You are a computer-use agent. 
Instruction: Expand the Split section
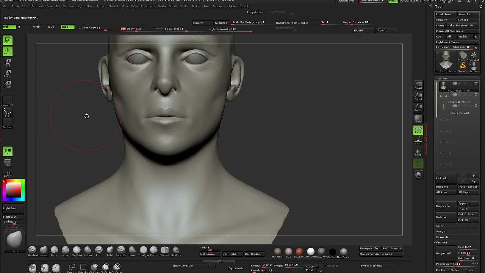440,226
